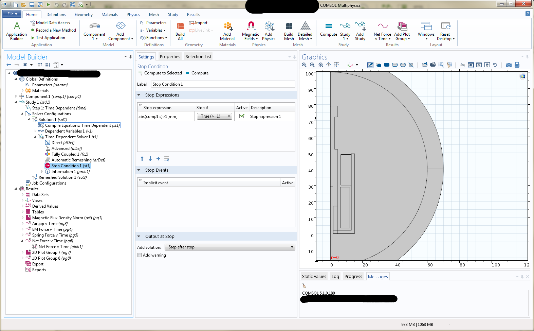Open the Stop if True (>=1) dropdown
This screenshot has height=331, width=534.
(x=214, y=116)
